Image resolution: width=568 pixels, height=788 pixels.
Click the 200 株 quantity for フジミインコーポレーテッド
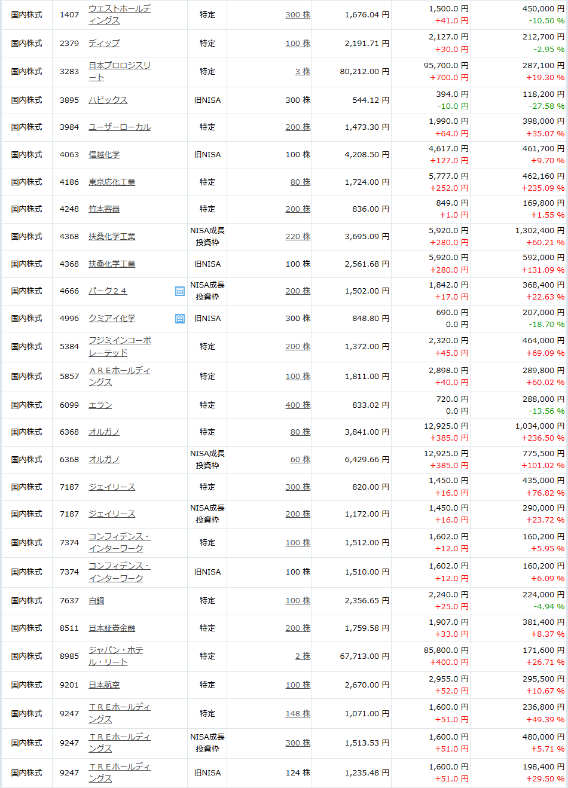[298, 346]
